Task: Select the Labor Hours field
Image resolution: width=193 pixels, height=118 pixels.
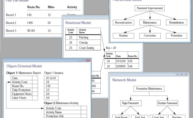Action: (24, 98)
